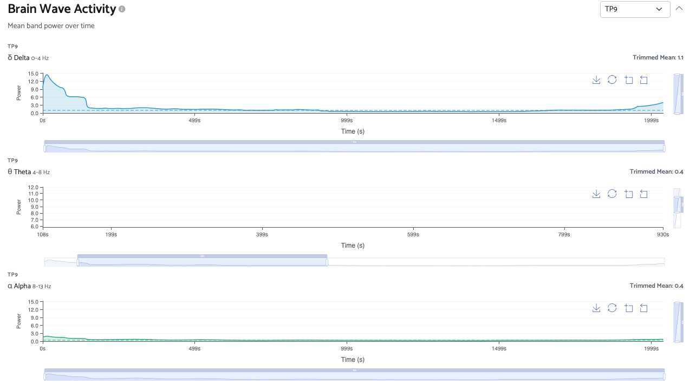The image size is (690, 384).
Task: Open the TP9 channel dropdown
Action: [x=635, y=9]
